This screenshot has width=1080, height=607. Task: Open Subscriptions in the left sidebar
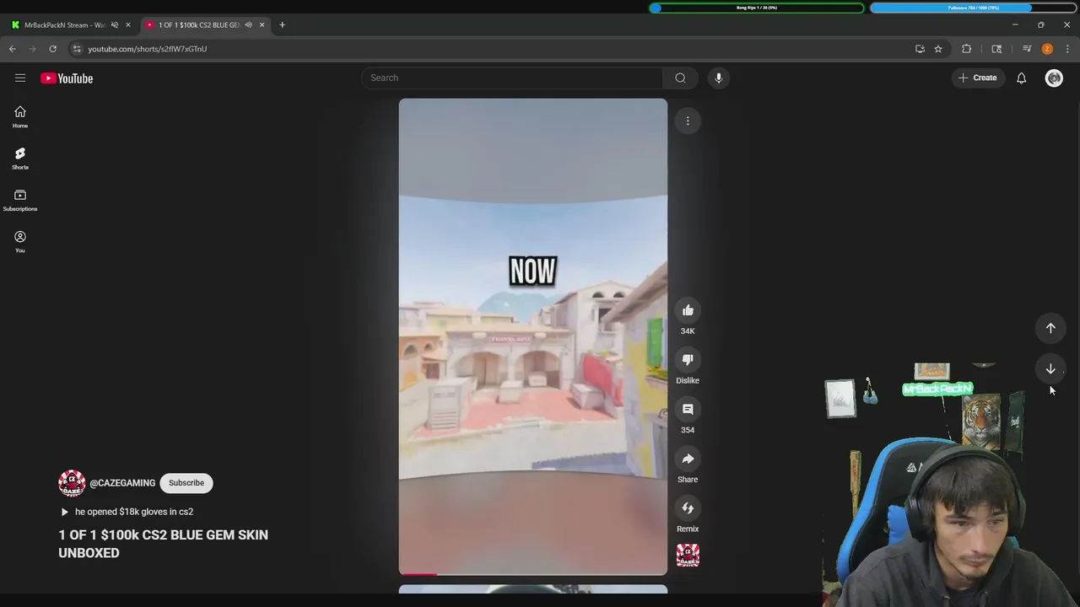[20, 201]
